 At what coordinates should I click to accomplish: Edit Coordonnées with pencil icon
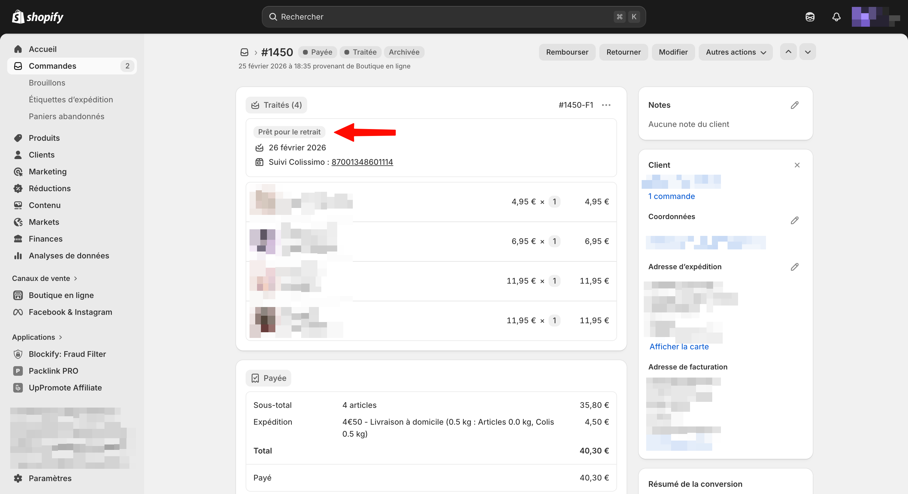pos(794,220)
